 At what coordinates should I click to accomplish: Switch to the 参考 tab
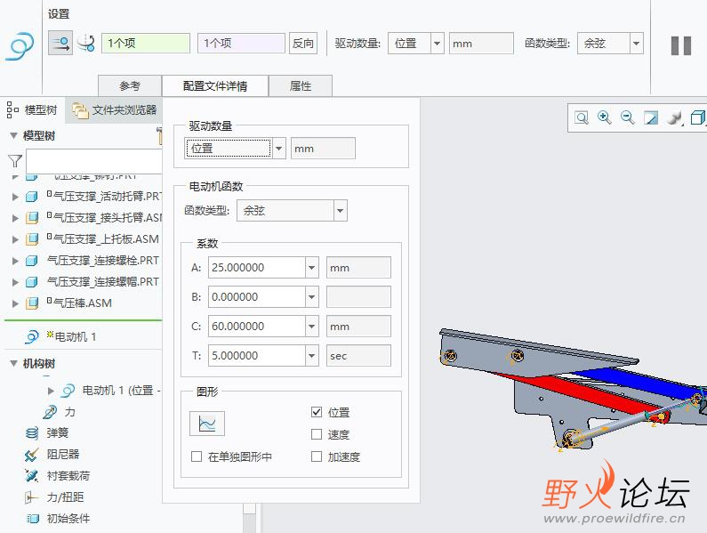(130, 85)
